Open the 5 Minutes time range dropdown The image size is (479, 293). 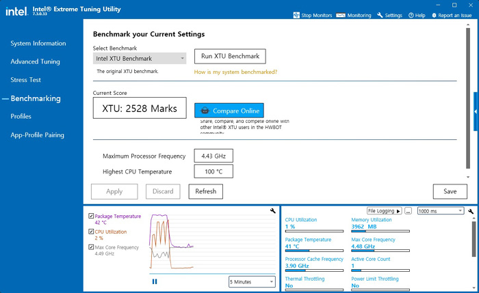252,281
